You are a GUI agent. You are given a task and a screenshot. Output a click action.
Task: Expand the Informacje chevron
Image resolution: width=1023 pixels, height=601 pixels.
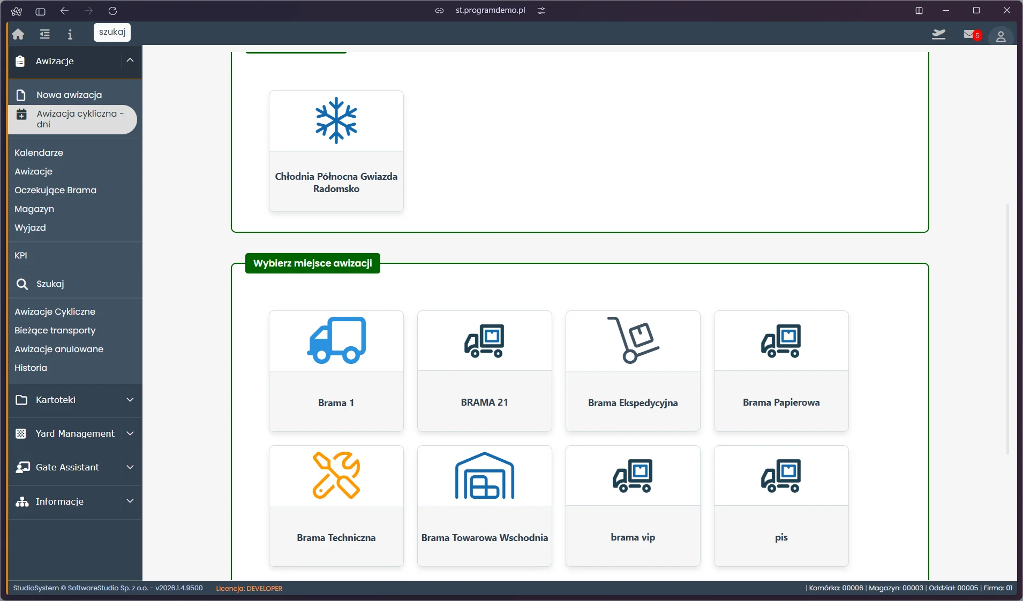(x=130, y=501)
